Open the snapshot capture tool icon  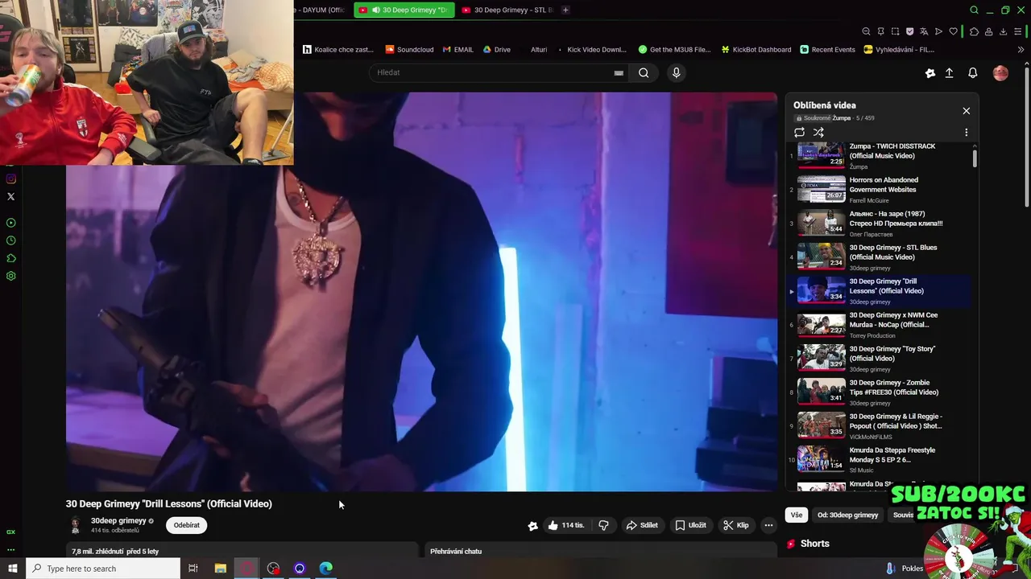point(895,31)
